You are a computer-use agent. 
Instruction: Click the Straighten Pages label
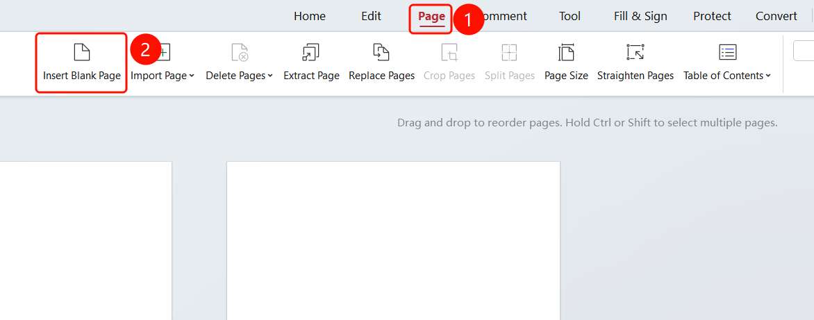(636, 76)
